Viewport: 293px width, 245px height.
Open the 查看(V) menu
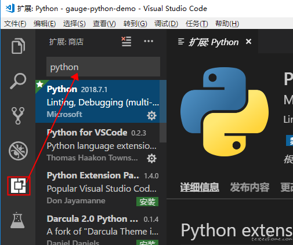click(104, 24)
